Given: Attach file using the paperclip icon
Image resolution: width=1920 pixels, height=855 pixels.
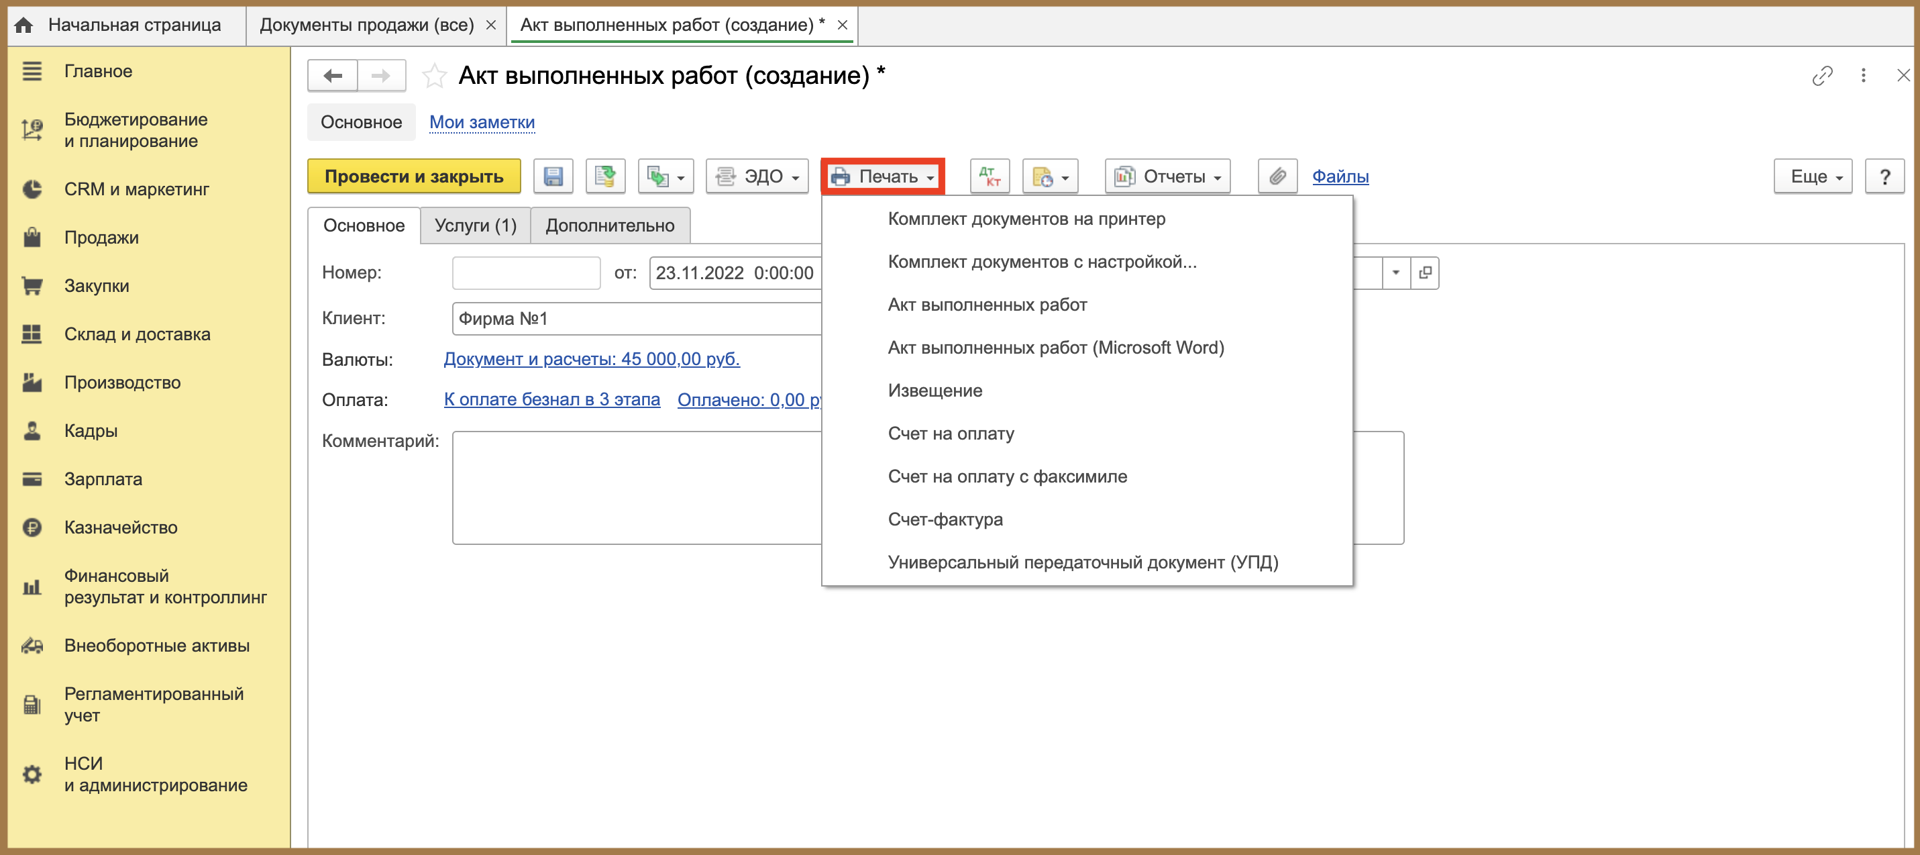Looking at the screenshot, I should [x=1277, y=177].
